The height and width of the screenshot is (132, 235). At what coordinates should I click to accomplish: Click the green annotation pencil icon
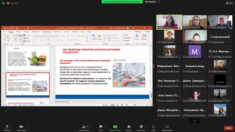[6, 111]
